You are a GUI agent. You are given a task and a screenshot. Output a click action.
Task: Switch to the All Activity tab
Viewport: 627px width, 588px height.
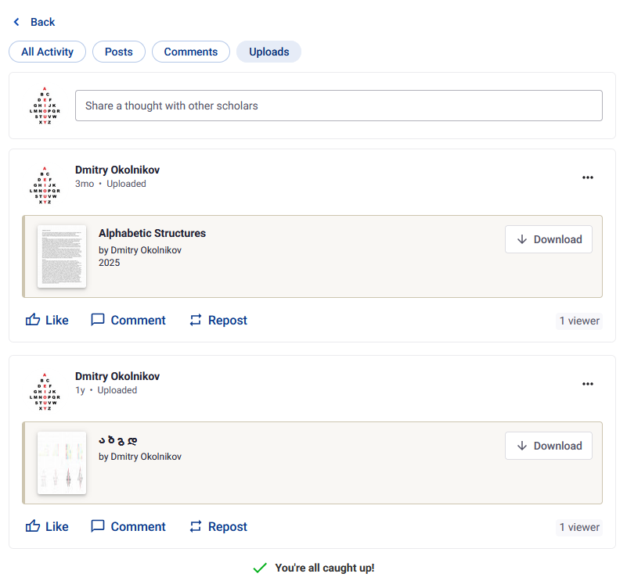tap(47, 52)
